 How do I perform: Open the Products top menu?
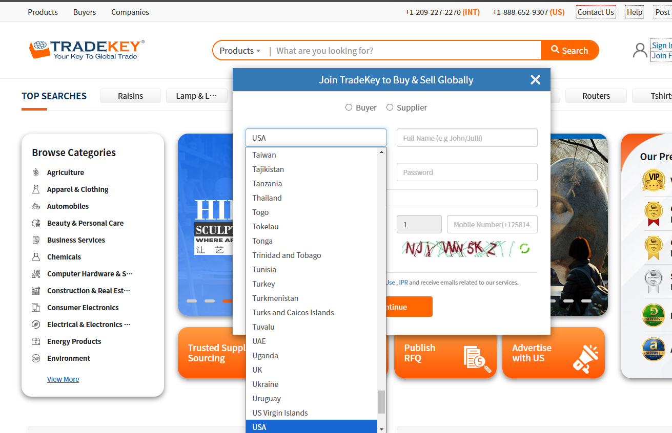click(x=43, y=12)
